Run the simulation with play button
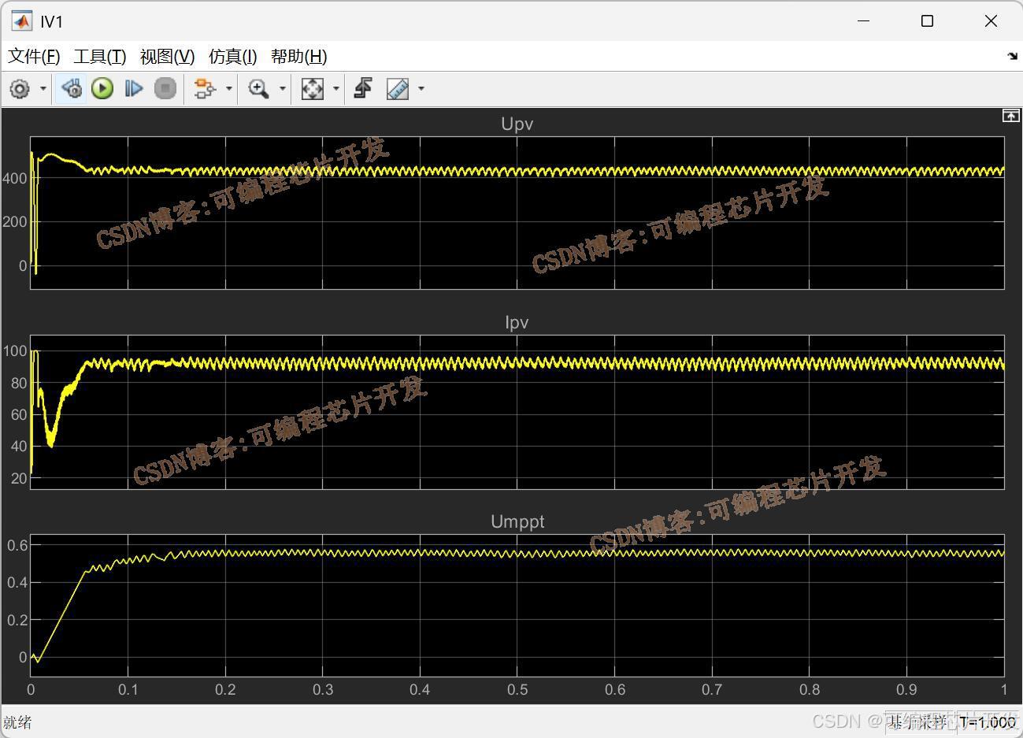 102,88
